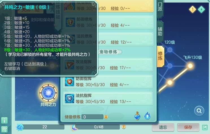
Task: Click the 遗忘 button
Action: pos(163,127)
